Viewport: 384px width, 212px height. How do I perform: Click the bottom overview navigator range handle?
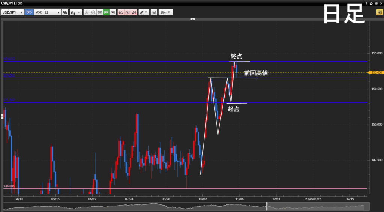pyautogui.click(x=266, y=206)
